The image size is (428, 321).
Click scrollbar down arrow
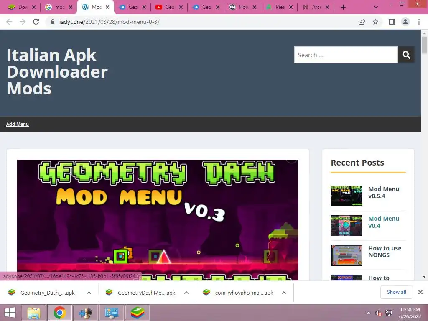pyautogui.click(x=424, y=277)
